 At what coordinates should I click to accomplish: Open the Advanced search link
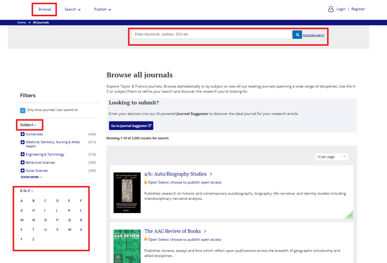click(x=313, y=35)
